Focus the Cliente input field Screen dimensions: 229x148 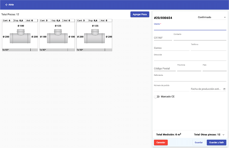[190, 28]
